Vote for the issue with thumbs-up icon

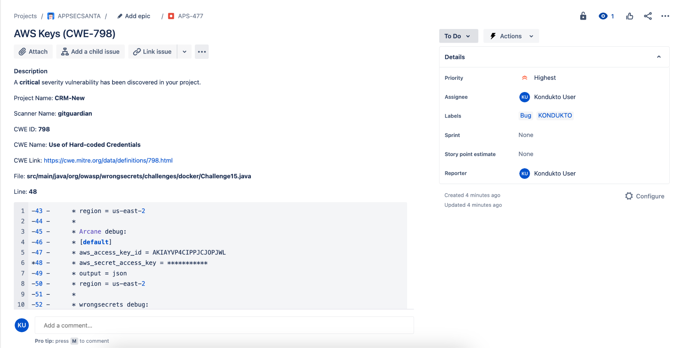coord(629,16)
